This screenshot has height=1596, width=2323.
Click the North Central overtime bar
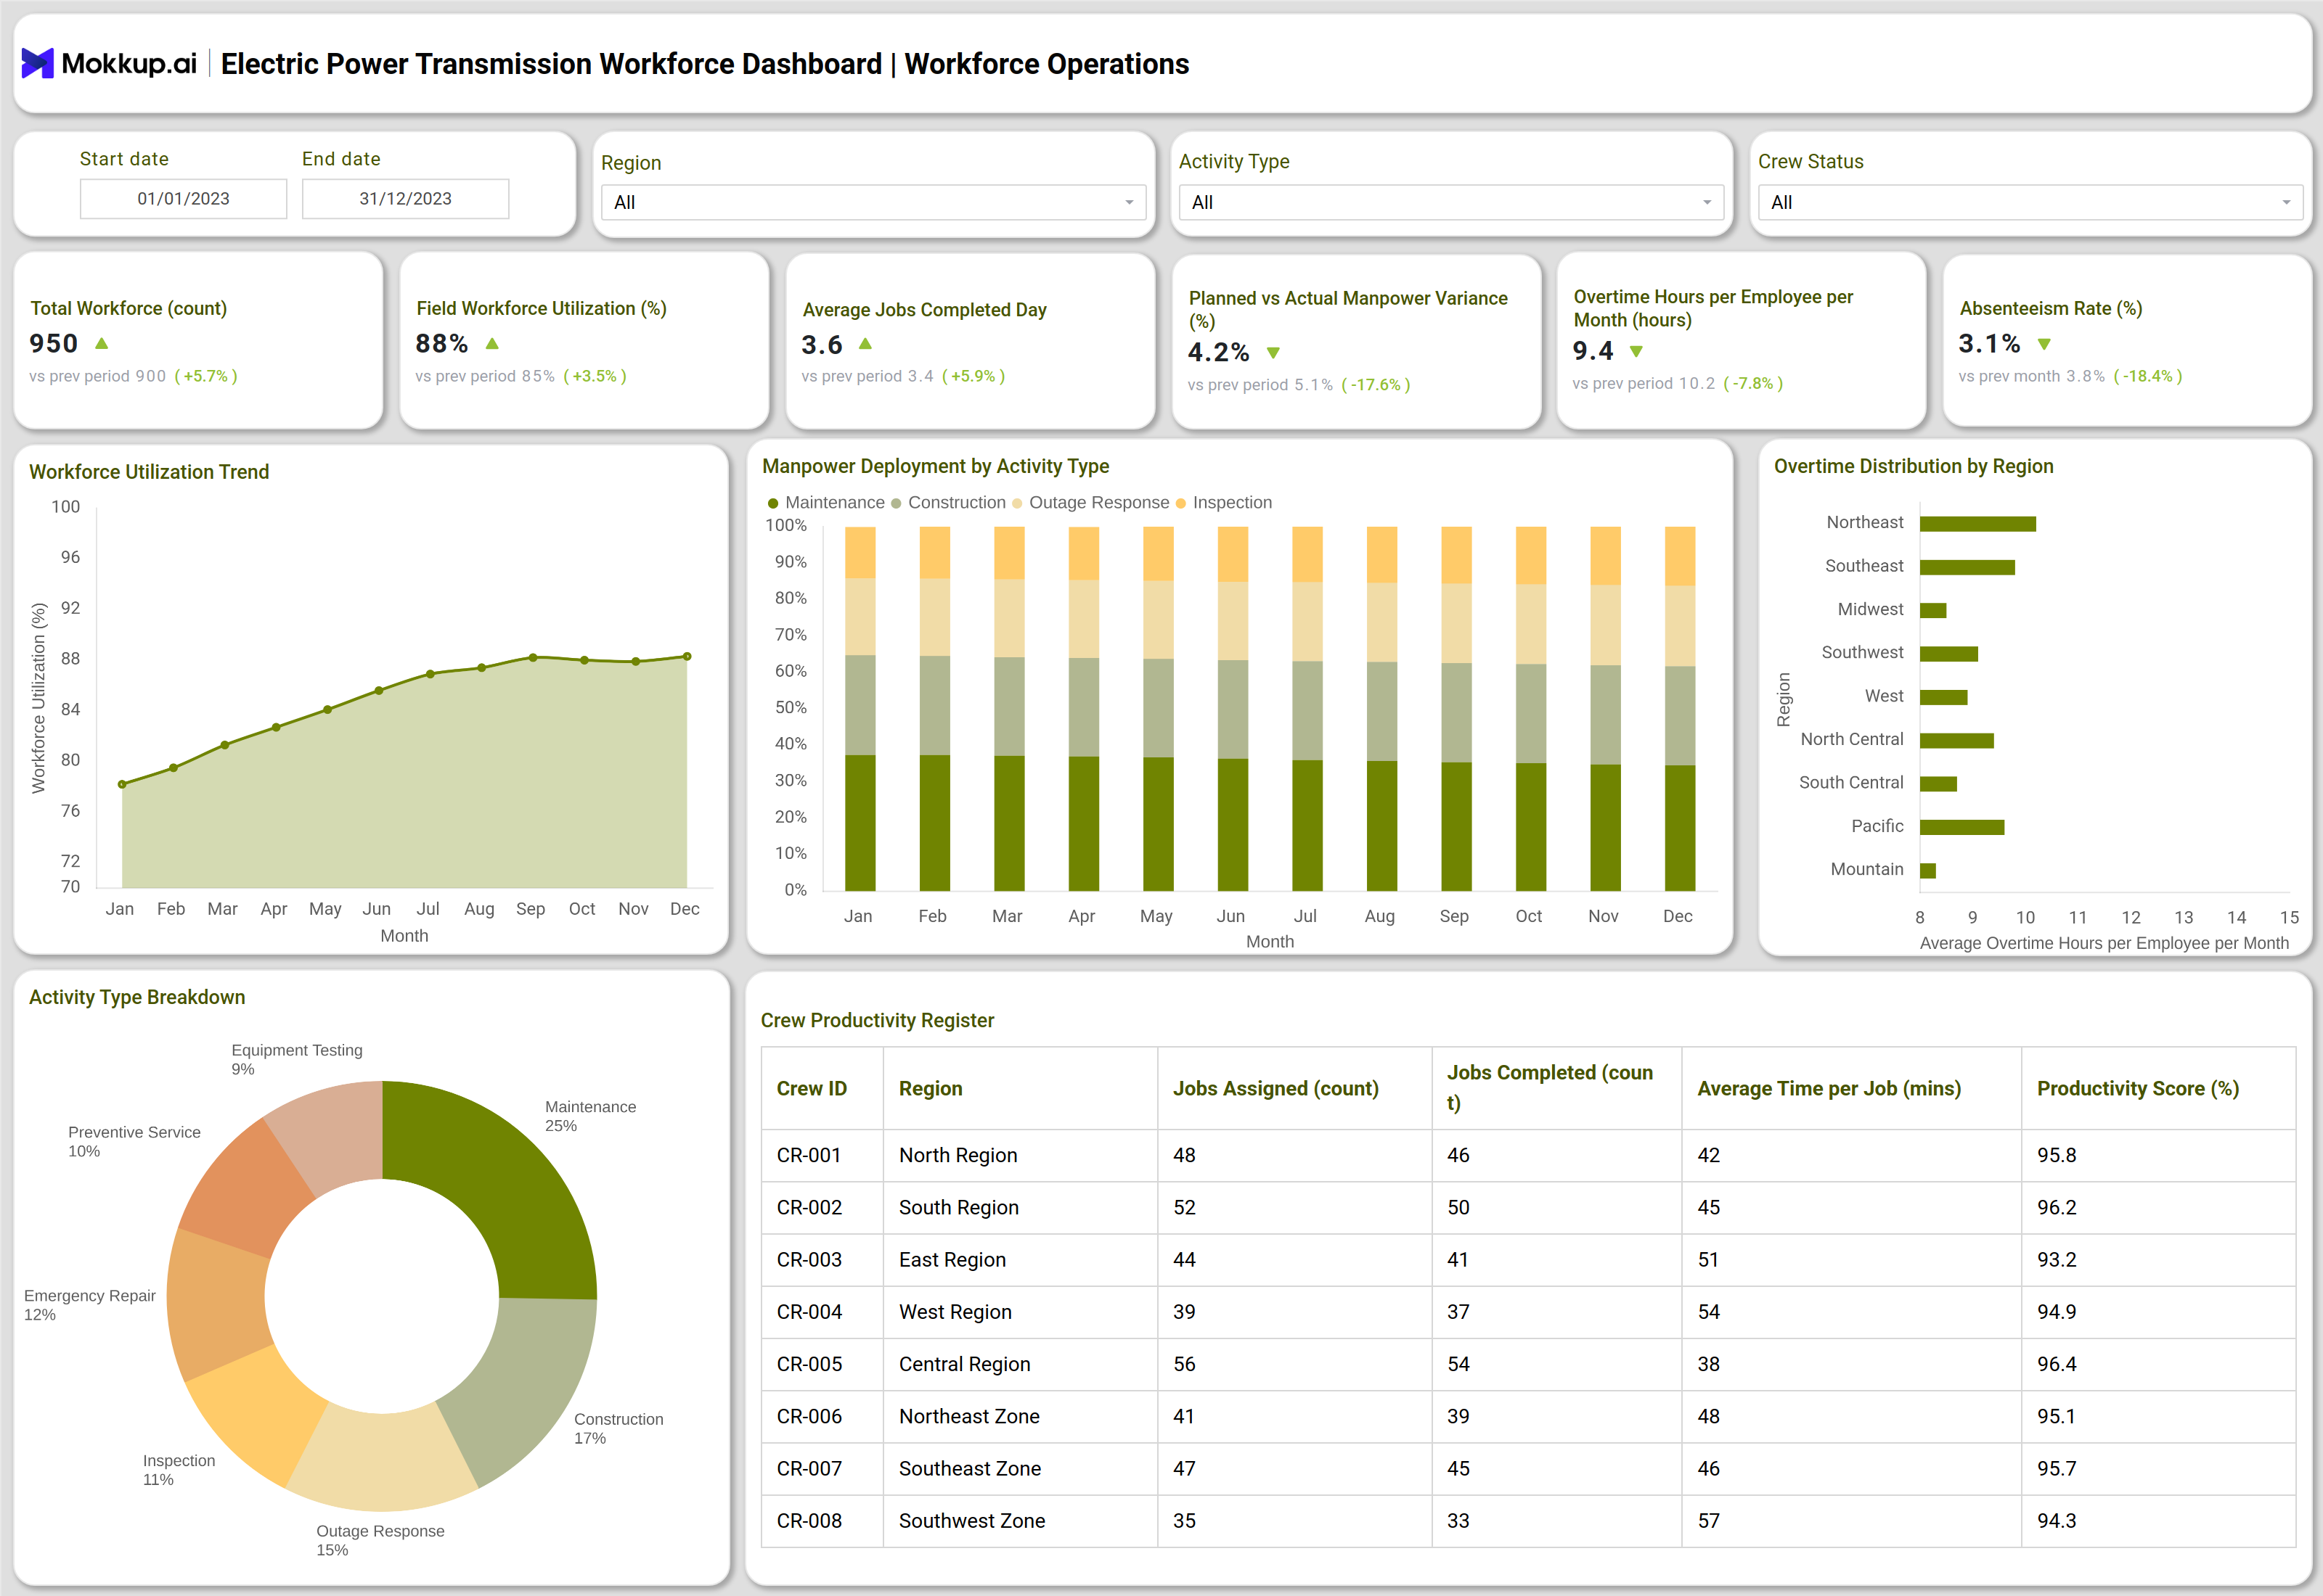pyautogui.click(x=1957, y=740)
